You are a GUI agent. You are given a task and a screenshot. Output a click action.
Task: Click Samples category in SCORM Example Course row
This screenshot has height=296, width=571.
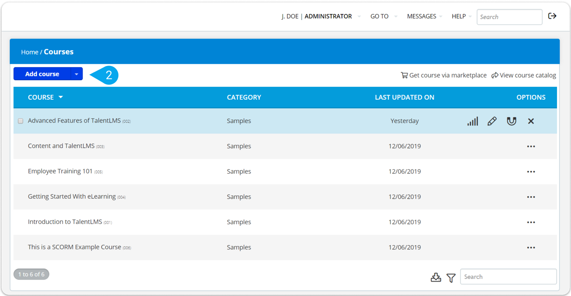tap(239, 248)
